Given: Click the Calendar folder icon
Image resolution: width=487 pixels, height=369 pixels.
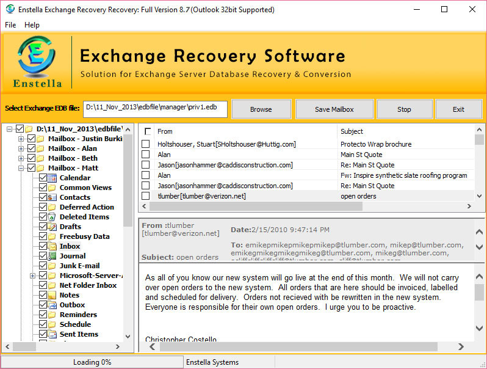Looking at the screenshot, I should (52, 178).
